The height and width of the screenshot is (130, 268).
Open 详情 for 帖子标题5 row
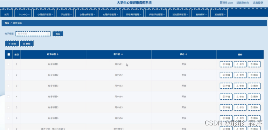[226, 107]
